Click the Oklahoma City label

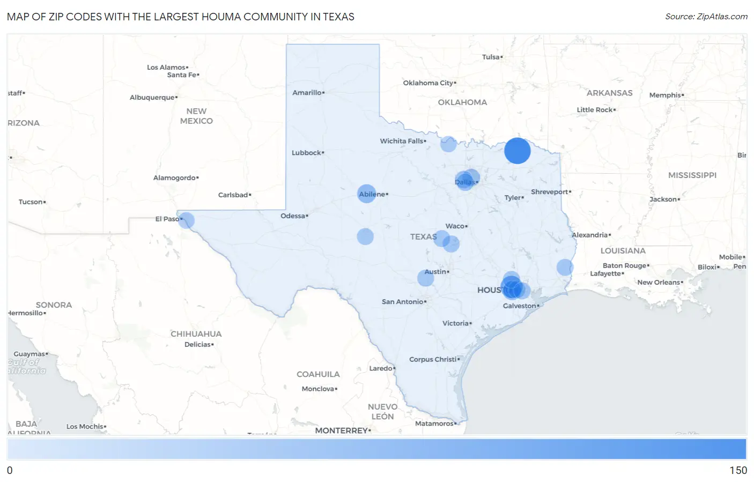[428, 83]
